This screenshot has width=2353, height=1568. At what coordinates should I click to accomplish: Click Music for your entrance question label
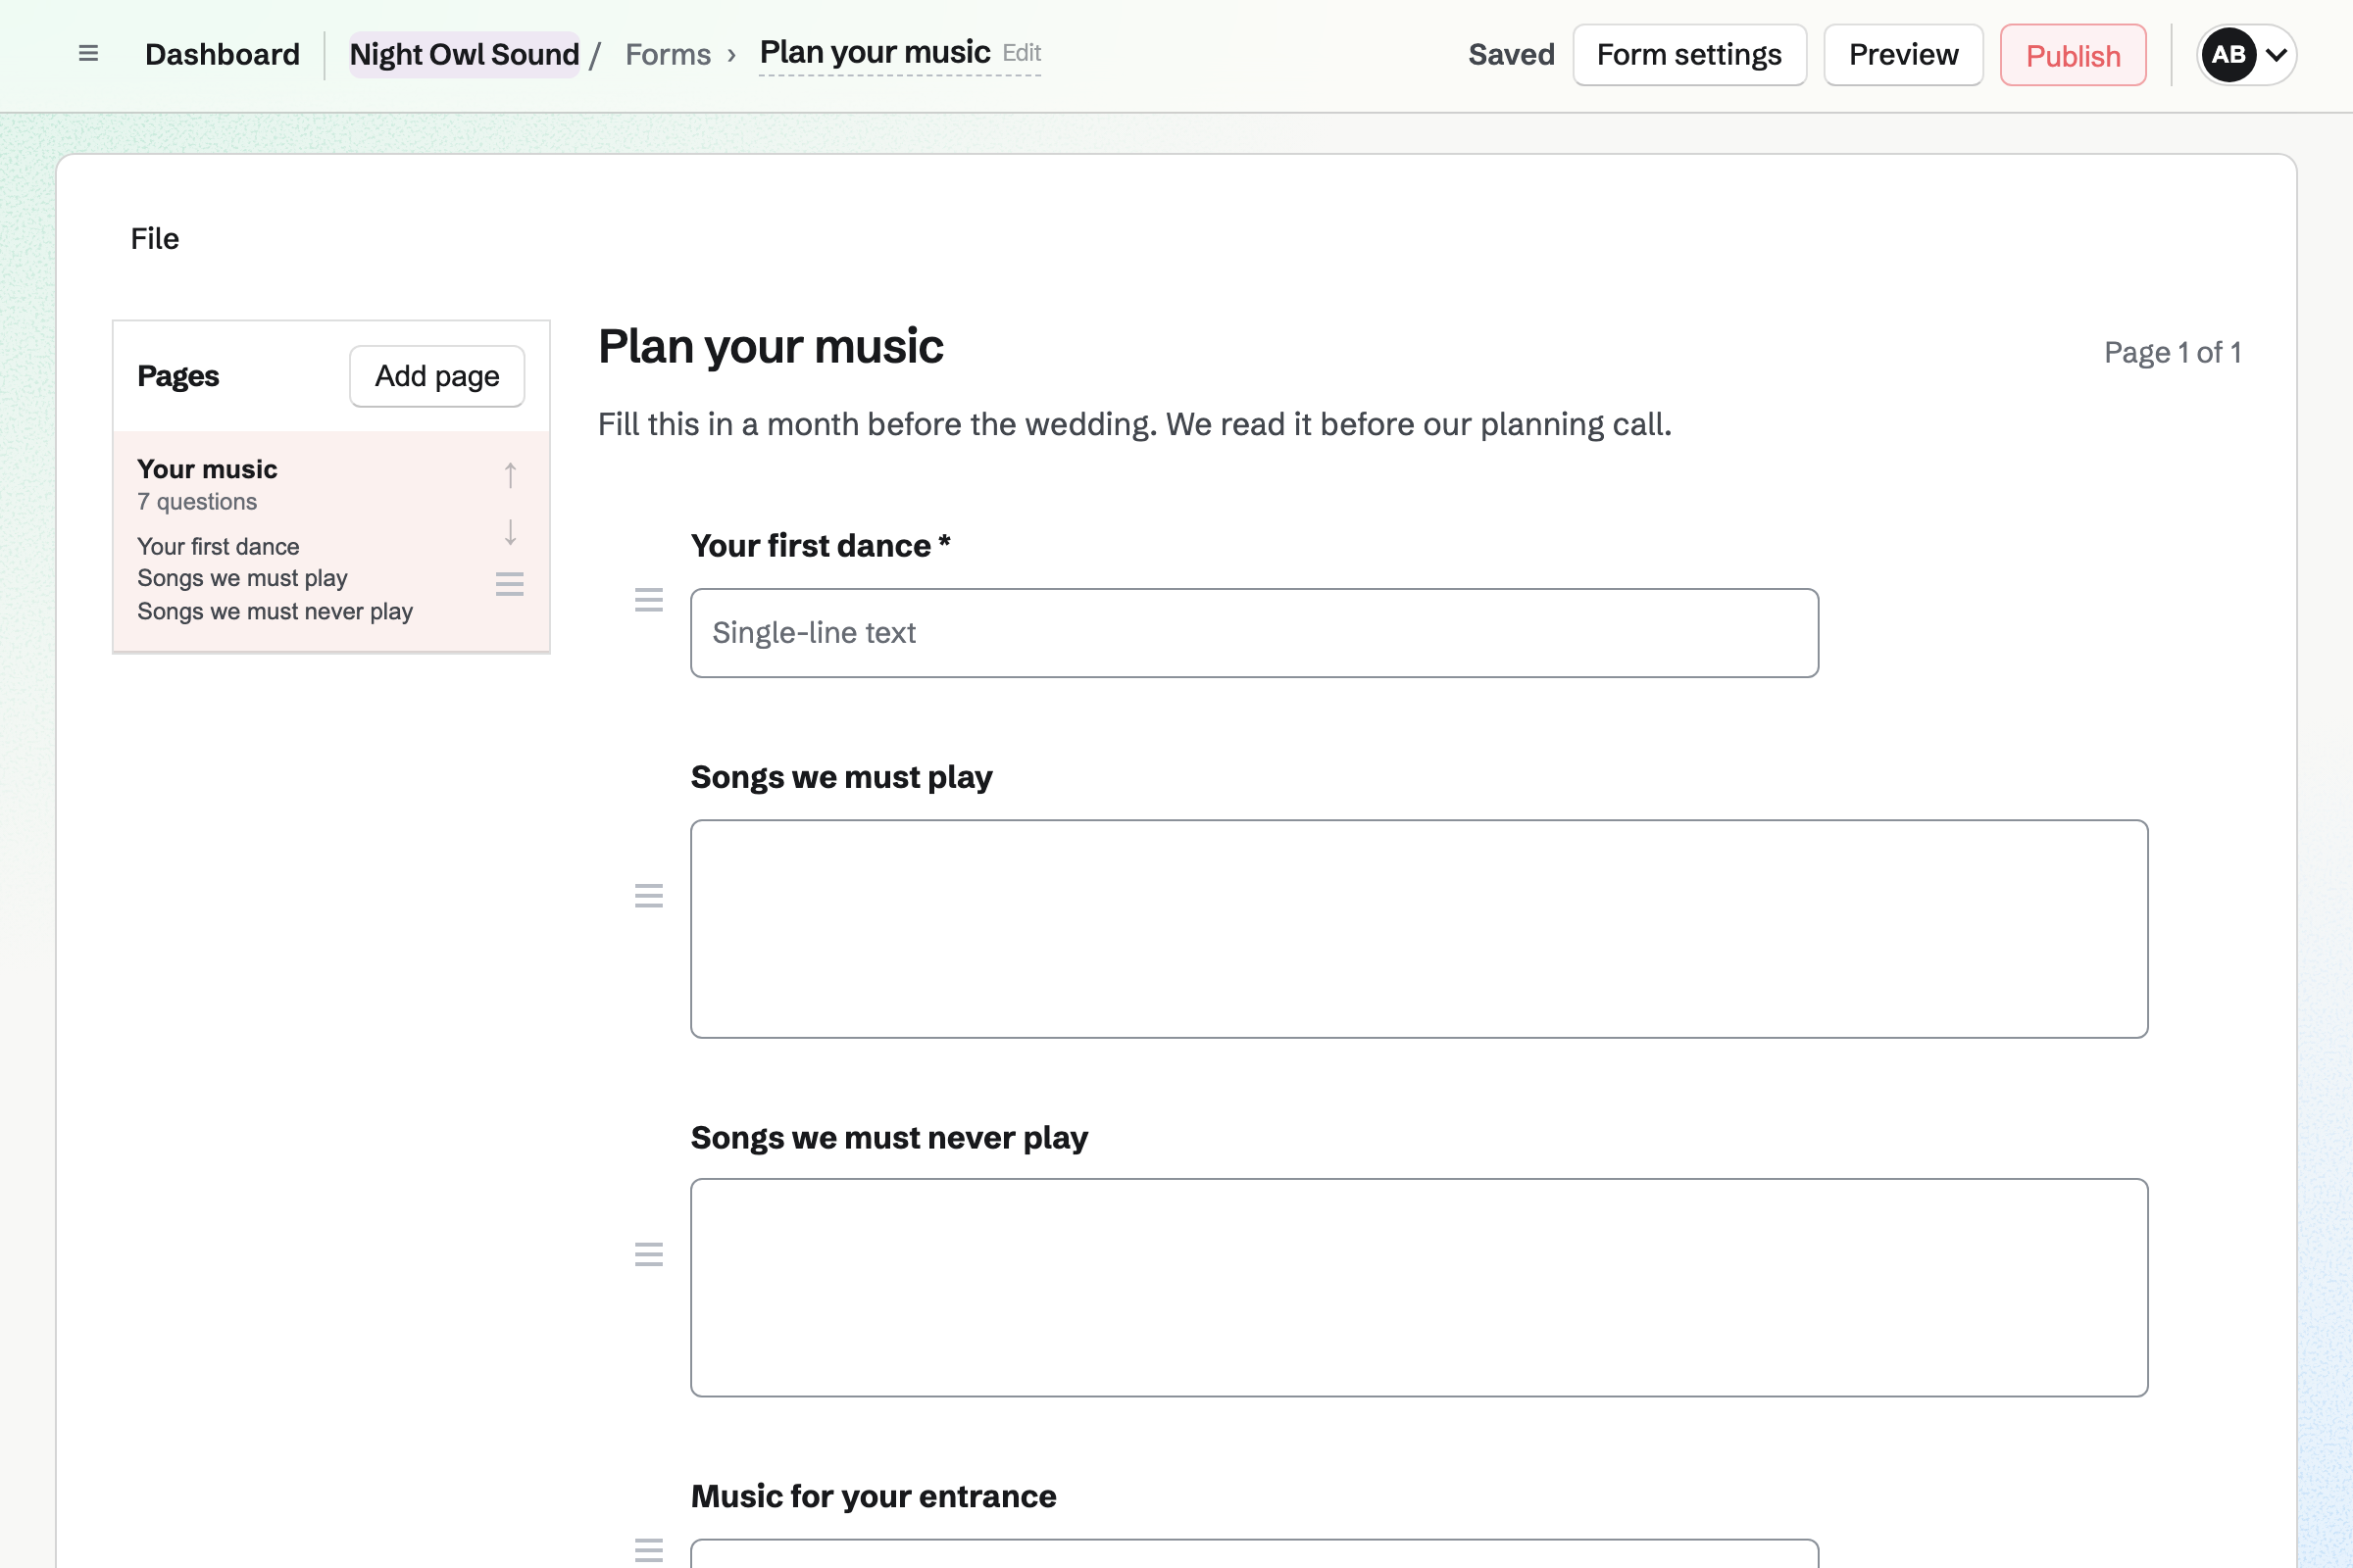874,1496
